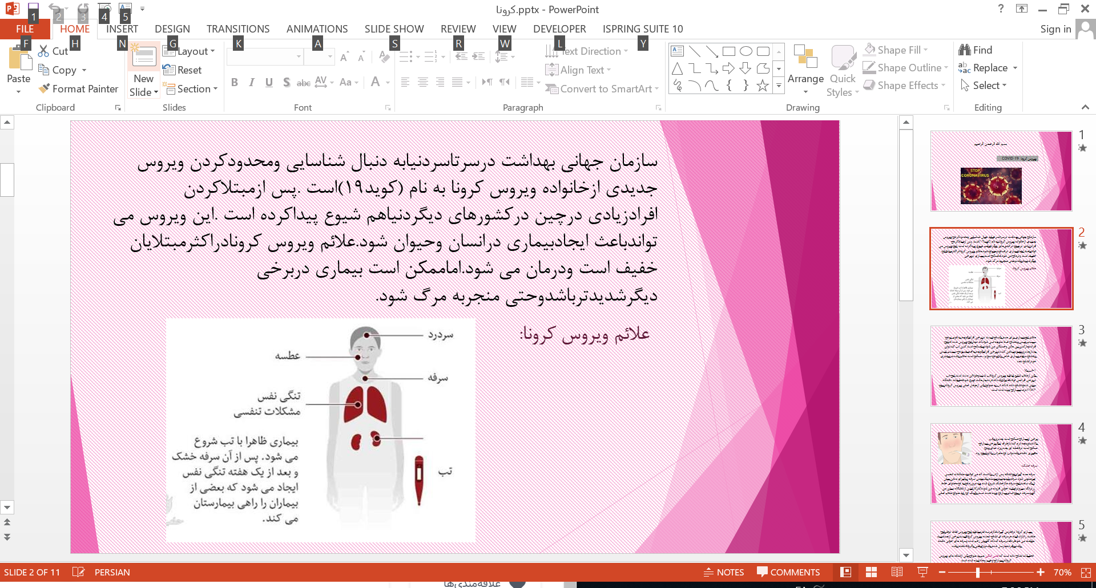Click the Cut scissors icon
The image size is (1096, 588).
point(43,51)
